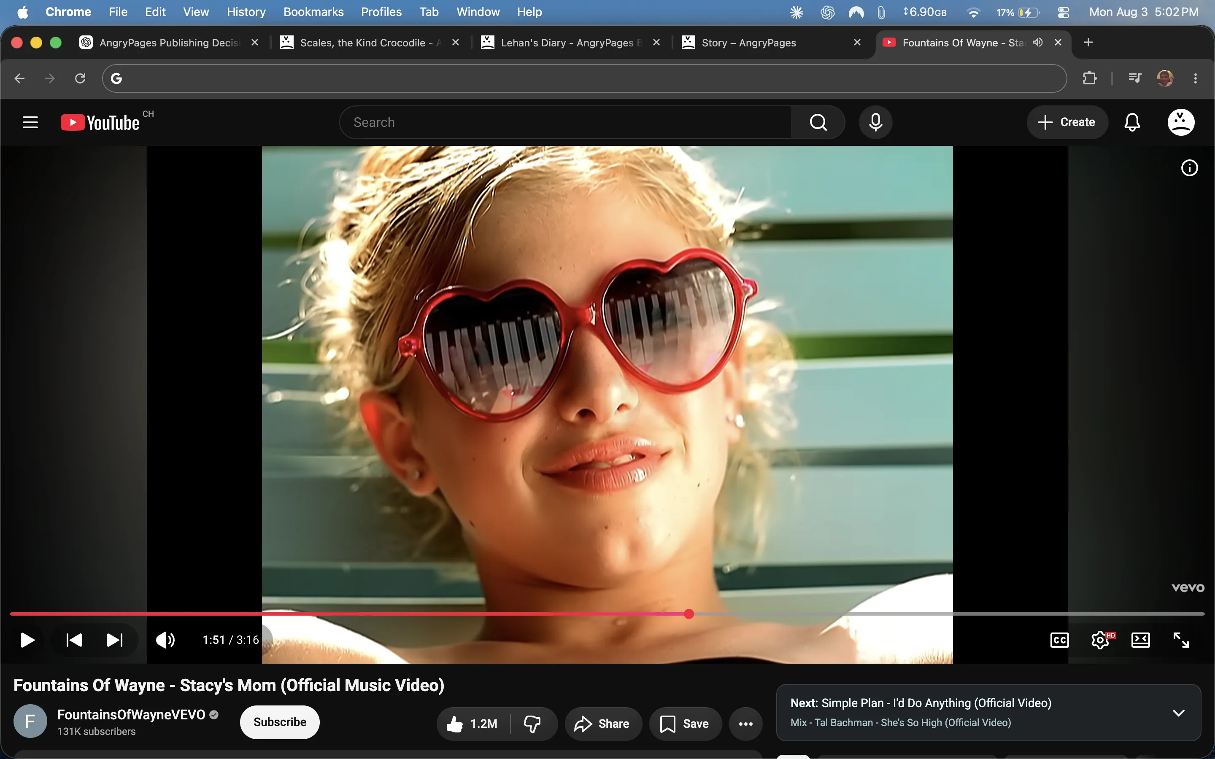Image resolution: width=1215 pixels, height=759 pixels.
Task: Click the 131K subscribers text
Action: pos(96,732)
